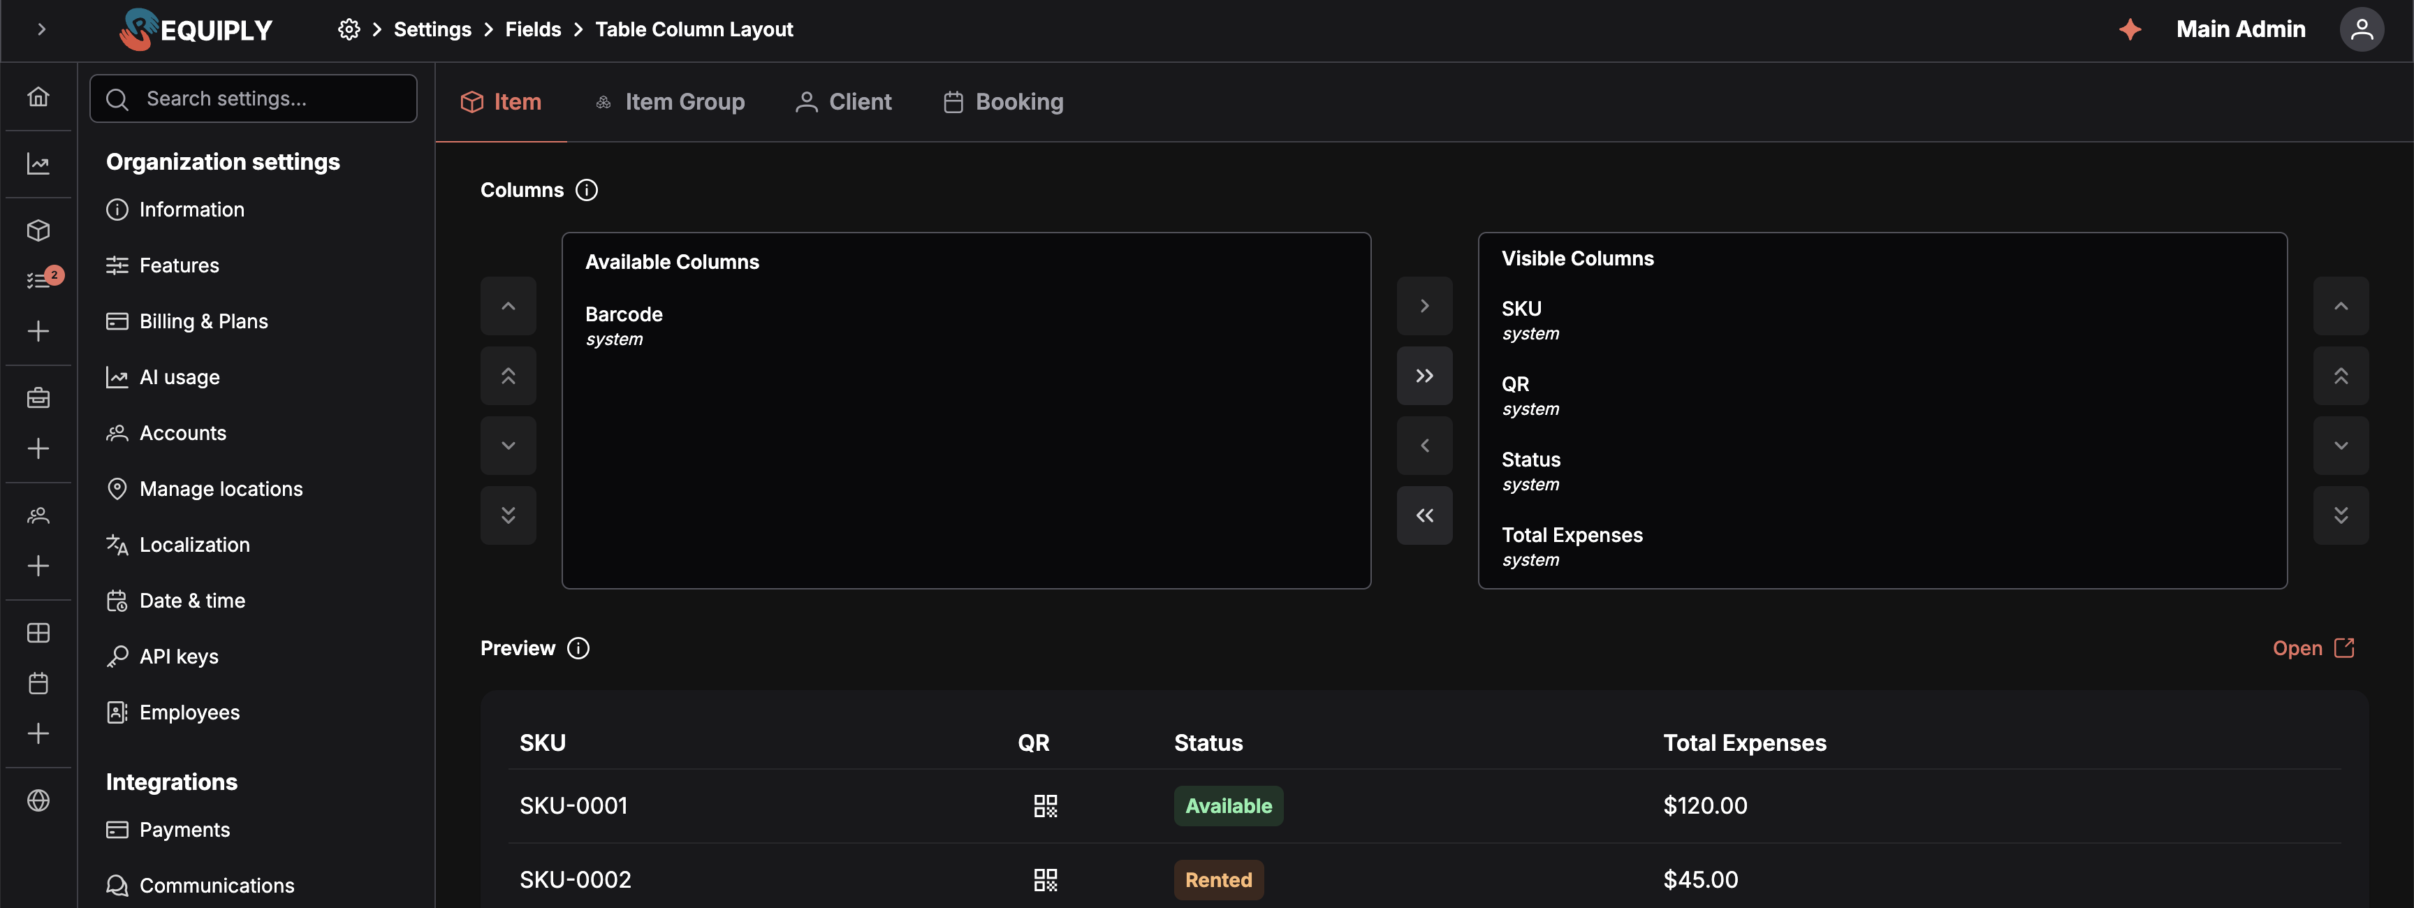Viewport: 2414px width, 908px height.
Task: Select the Item tab
Action: pyautogui.click(x=502, y=102)
